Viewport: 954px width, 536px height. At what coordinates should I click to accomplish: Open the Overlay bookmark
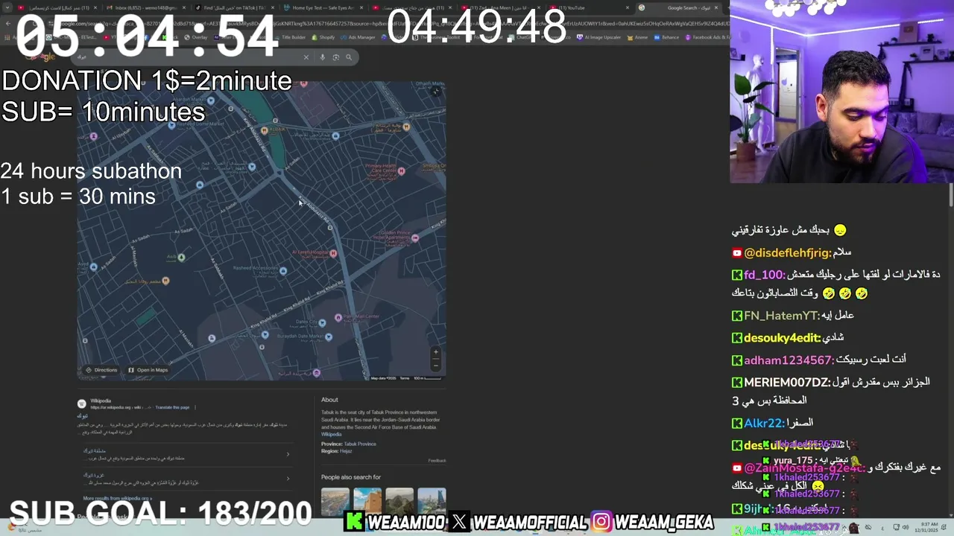tap(197, 37)
